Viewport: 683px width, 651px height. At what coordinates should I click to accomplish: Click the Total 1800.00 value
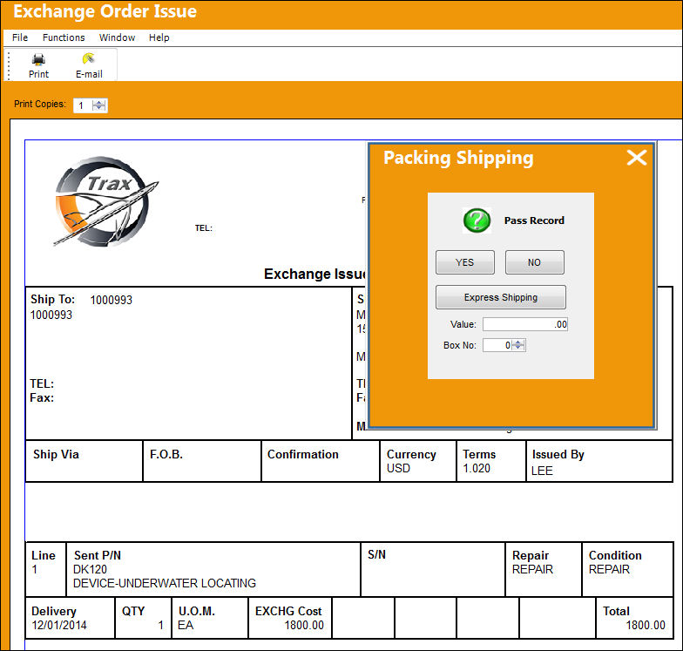click(646, 626)
